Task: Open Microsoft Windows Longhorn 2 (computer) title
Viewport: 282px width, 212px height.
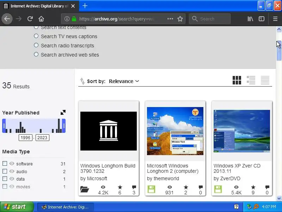Action: [173, 169]
